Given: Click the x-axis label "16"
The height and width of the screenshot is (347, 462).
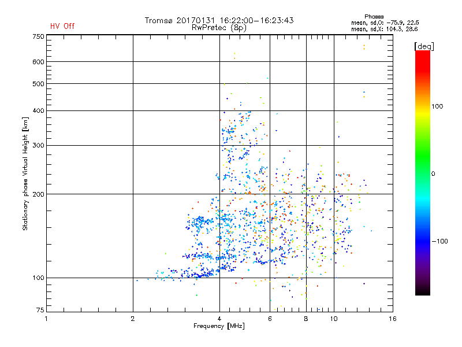Looking at the screenshot, I should pyautogui.click(x=393, y=319).
